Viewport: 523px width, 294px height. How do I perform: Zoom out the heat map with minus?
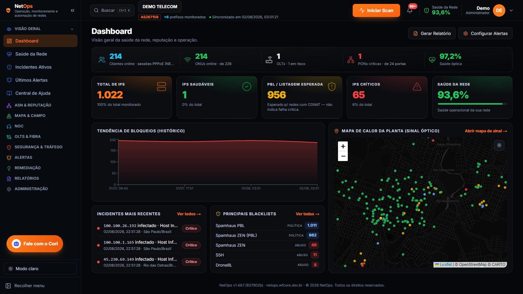pos(343,156)
